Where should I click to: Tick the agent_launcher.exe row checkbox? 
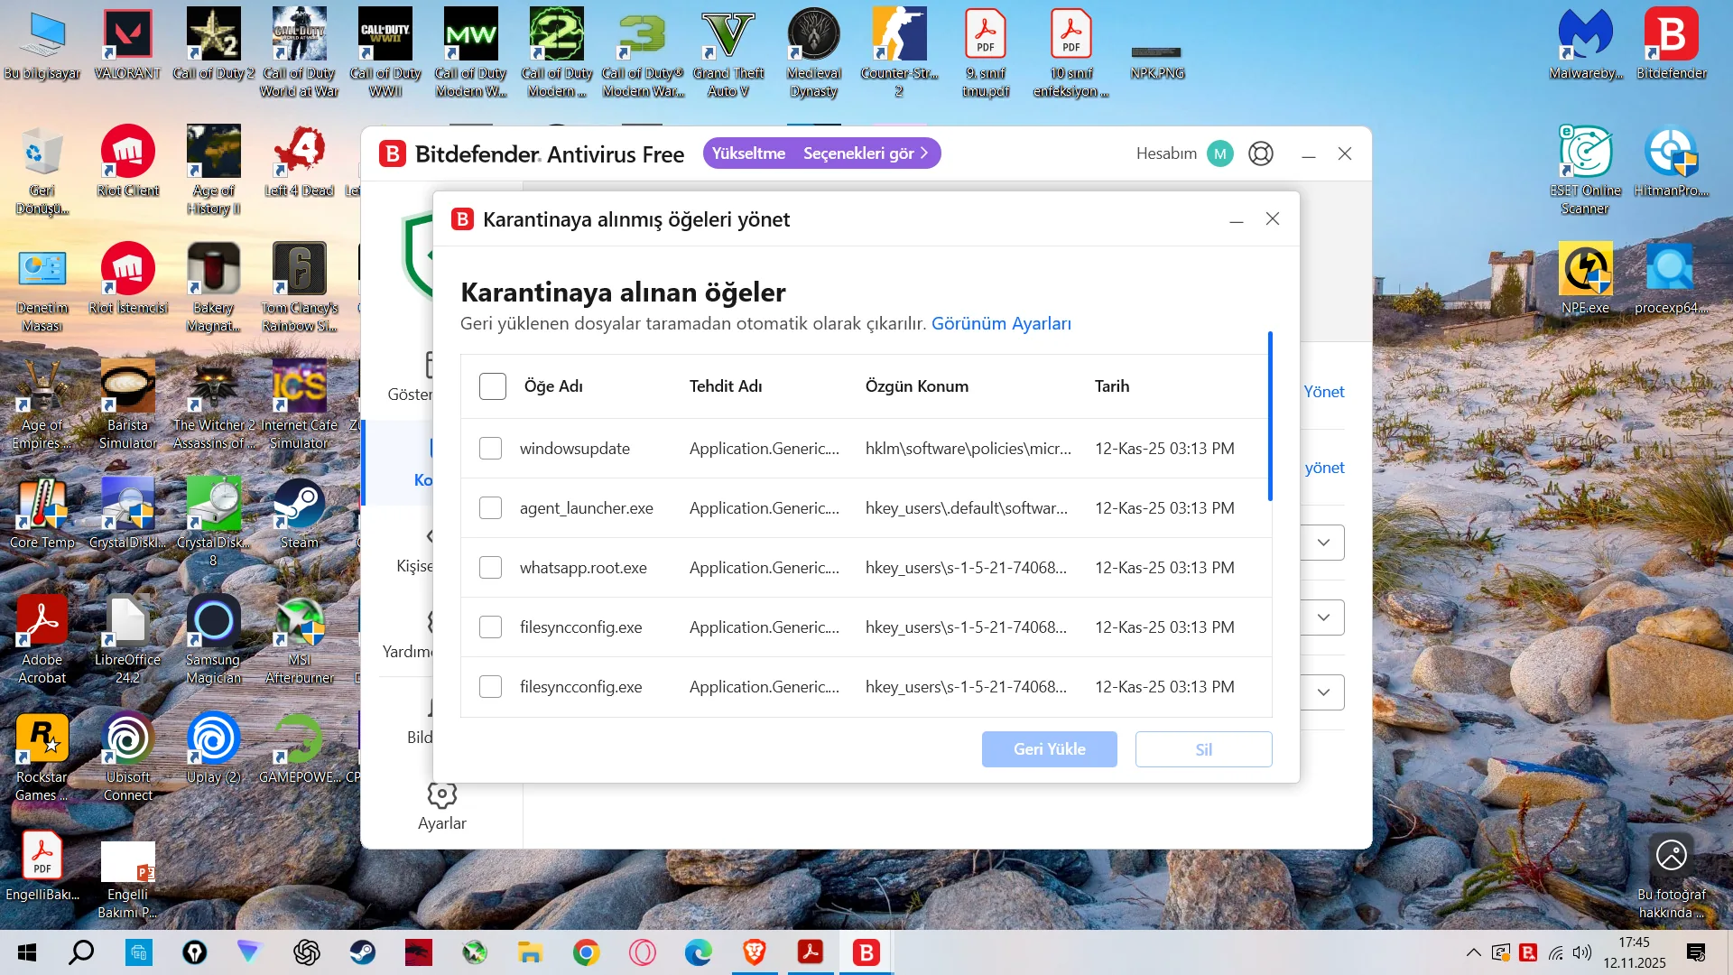(490, 508)
